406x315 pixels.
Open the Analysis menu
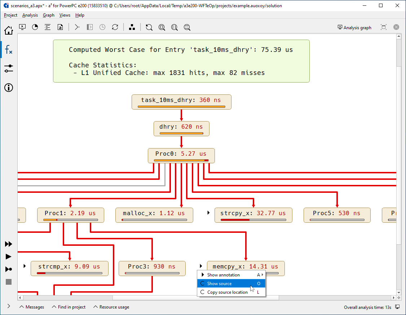(x=30, y=15)
